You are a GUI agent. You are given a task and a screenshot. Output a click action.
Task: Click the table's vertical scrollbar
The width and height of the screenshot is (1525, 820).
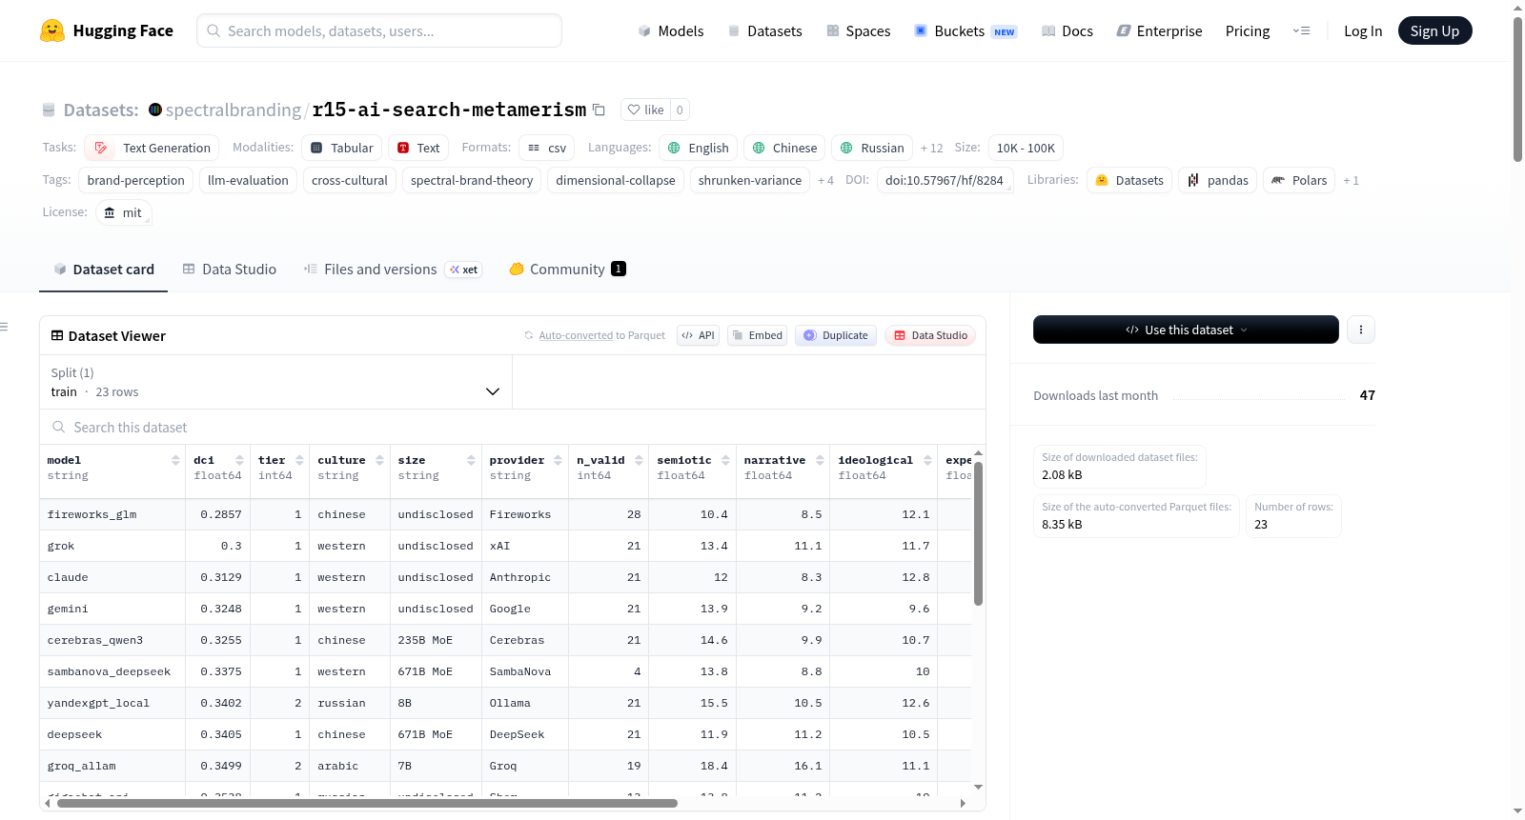tap(978, 533)
